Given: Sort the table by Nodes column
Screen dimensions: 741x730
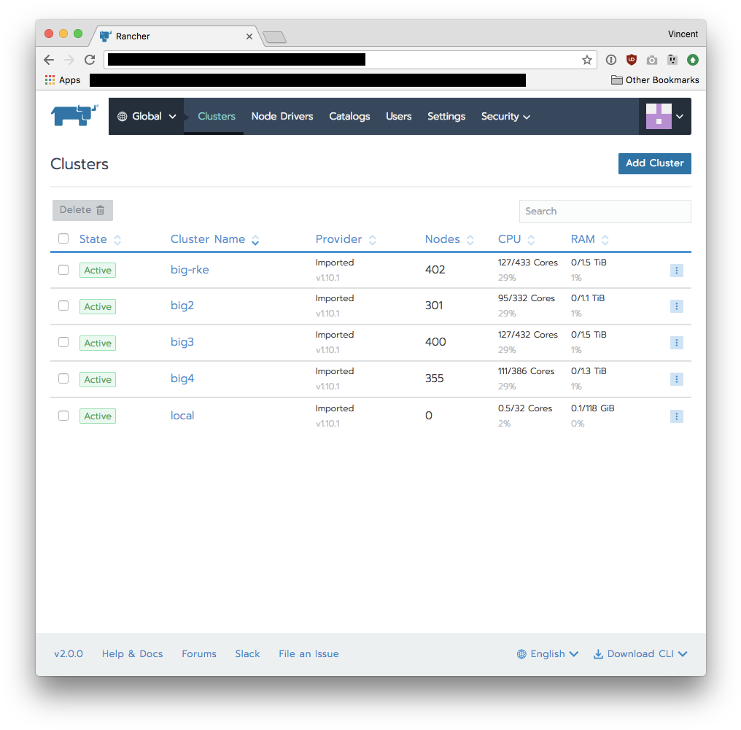Looking at the screenshot, I should click(449, 239).
